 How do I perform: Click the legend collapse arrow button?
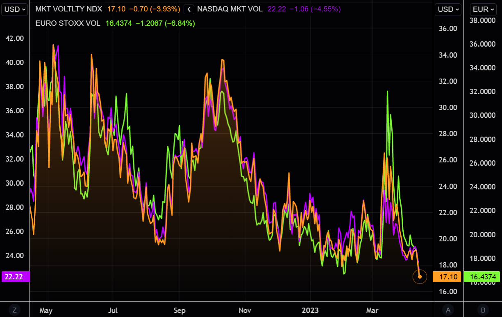(189, 9)
